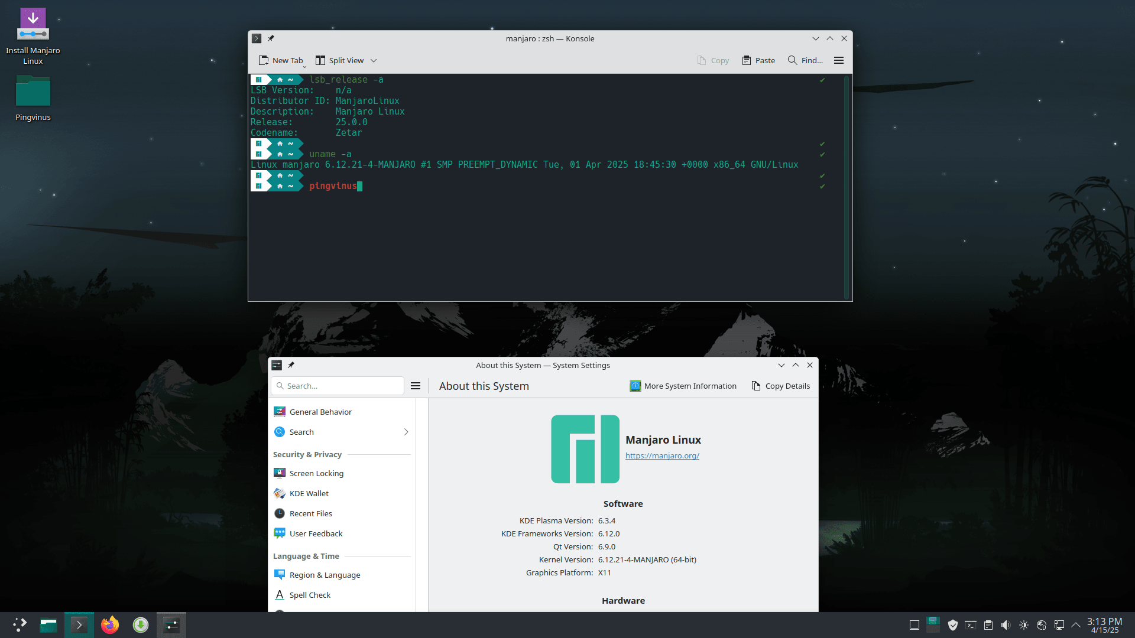Click 'lsb_release -a' command text in terminal
The image size is (1135, 638).
346,80
